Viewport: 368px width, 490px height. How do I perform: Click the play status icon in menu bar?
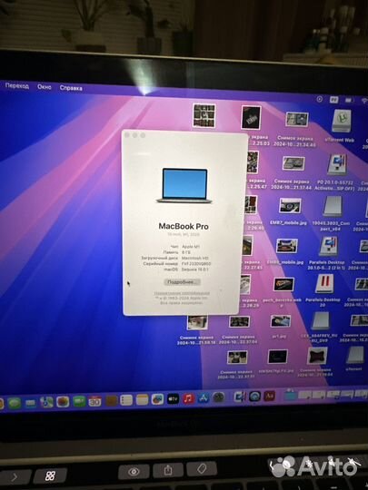coord(319,99)
